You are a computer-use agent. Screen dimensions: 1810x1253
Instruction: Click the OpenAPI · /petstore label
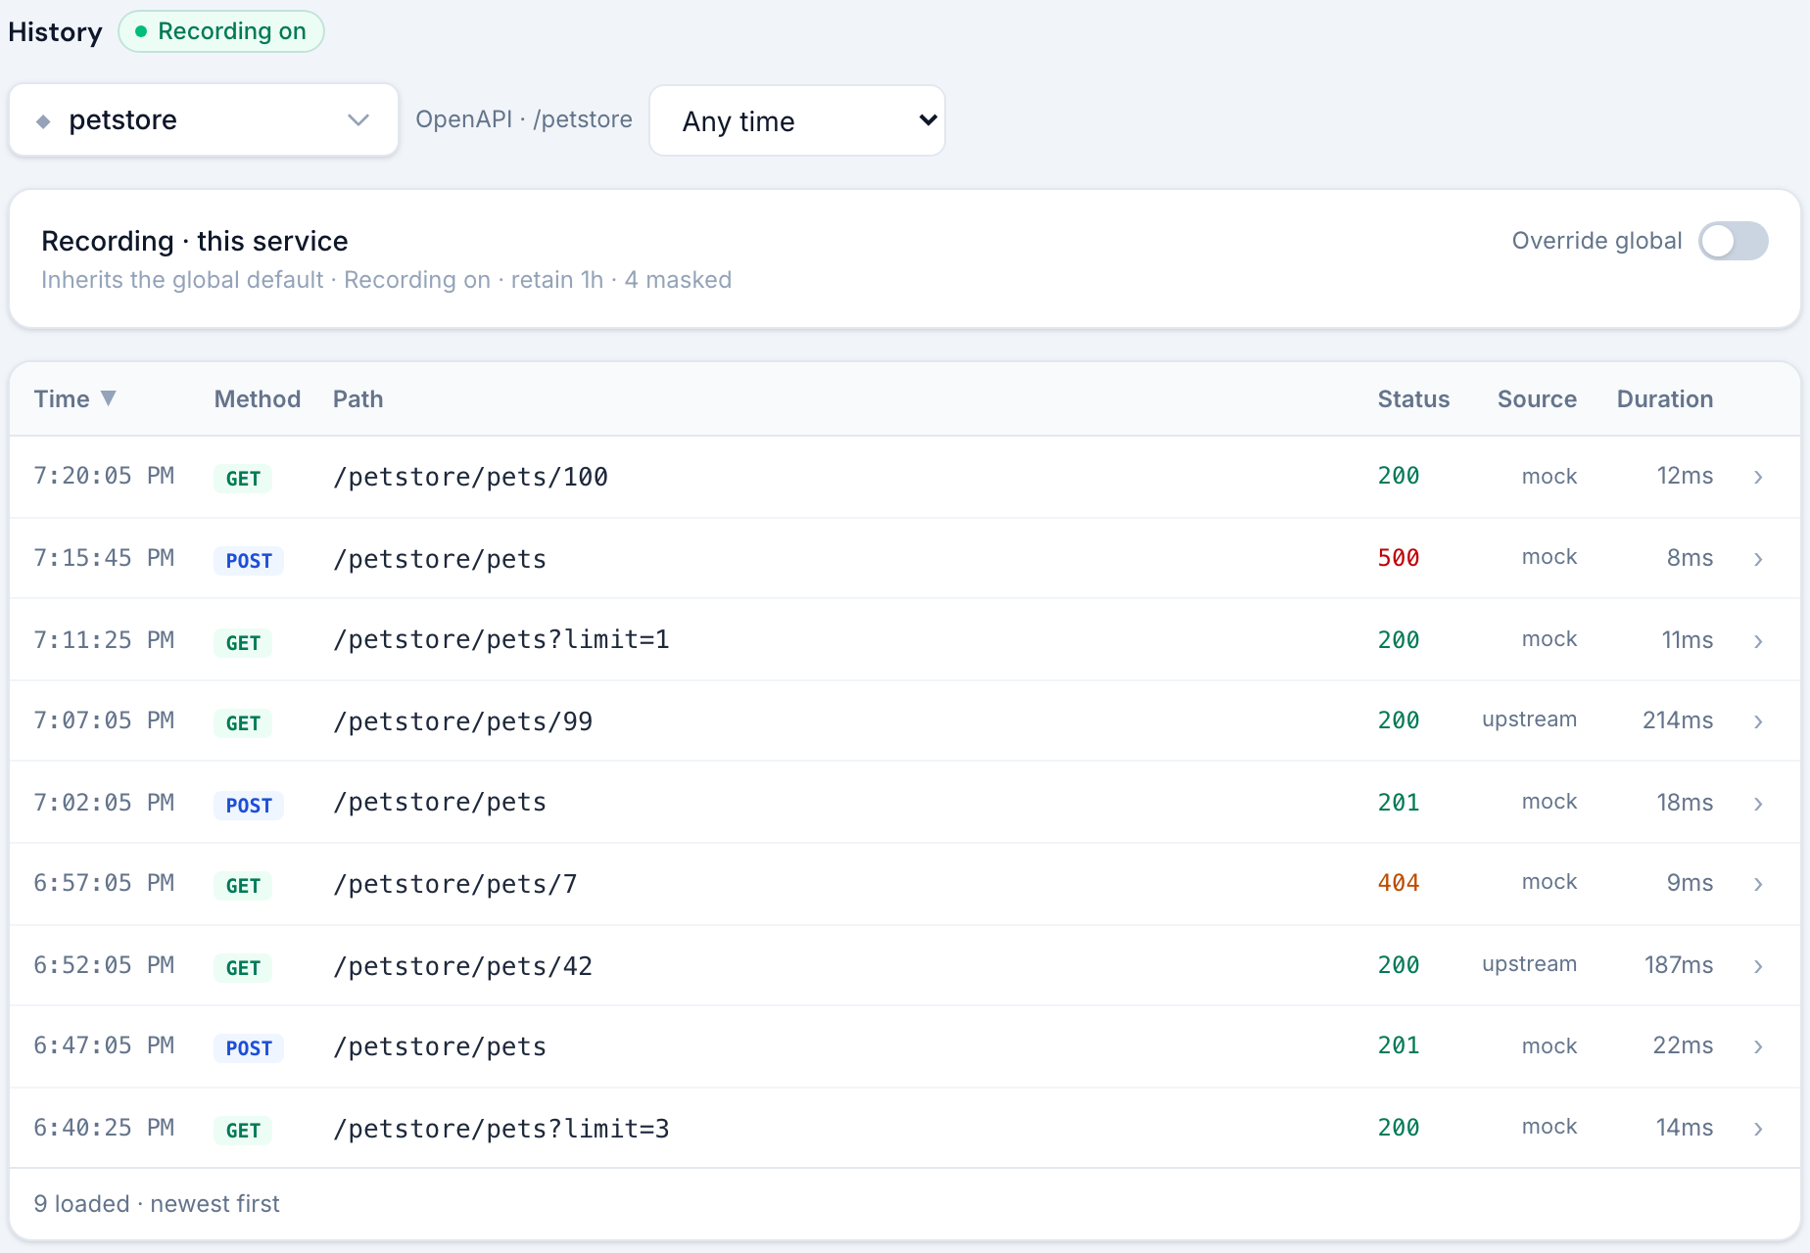[524, 119]
